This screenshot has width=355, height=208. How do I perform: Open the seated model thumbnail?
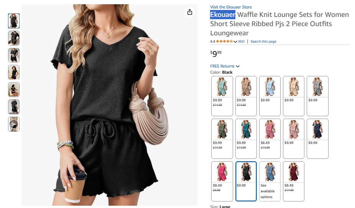click(x=14, y=90)
